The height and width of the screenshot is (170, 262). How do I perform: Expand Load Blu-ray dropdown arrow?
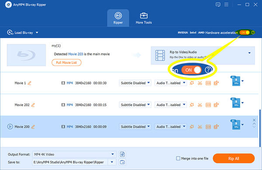[37, 33]
